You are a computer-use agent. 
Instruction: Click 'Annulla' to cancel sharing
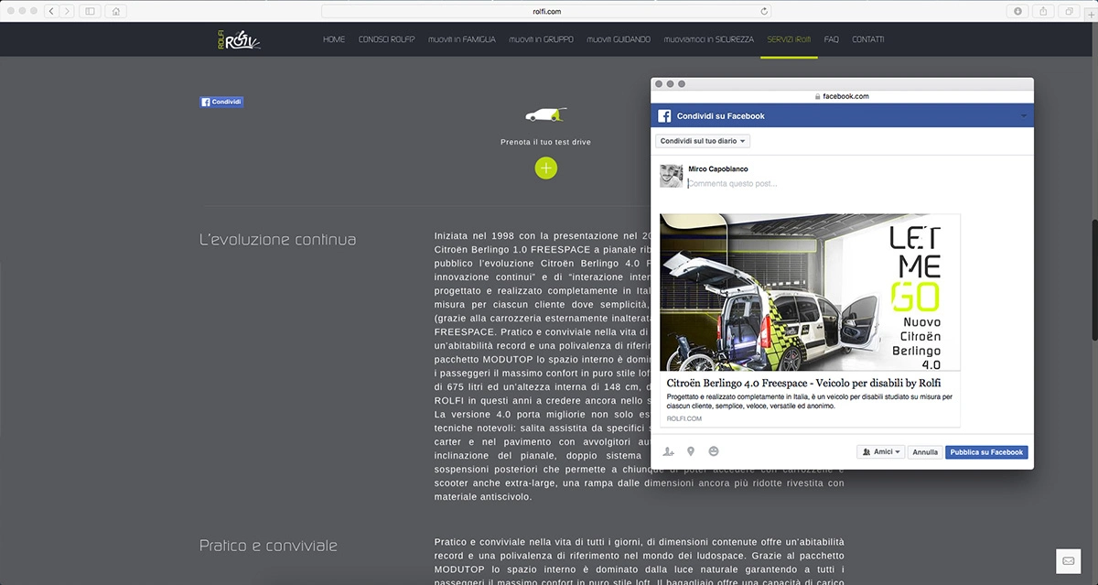pos(925,452)
